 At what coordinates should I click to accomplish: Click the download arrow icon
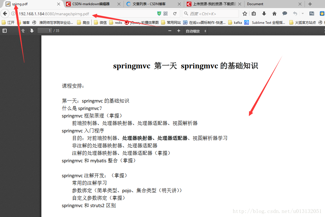point(264,13)
